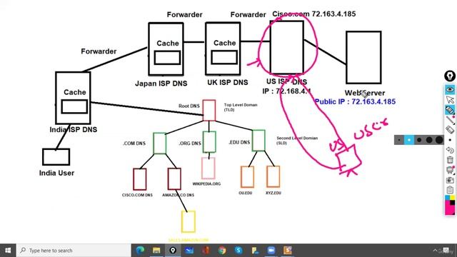Choose the smallest brush size dot
The image size is (457, 257).
click(x=399, y=140)
